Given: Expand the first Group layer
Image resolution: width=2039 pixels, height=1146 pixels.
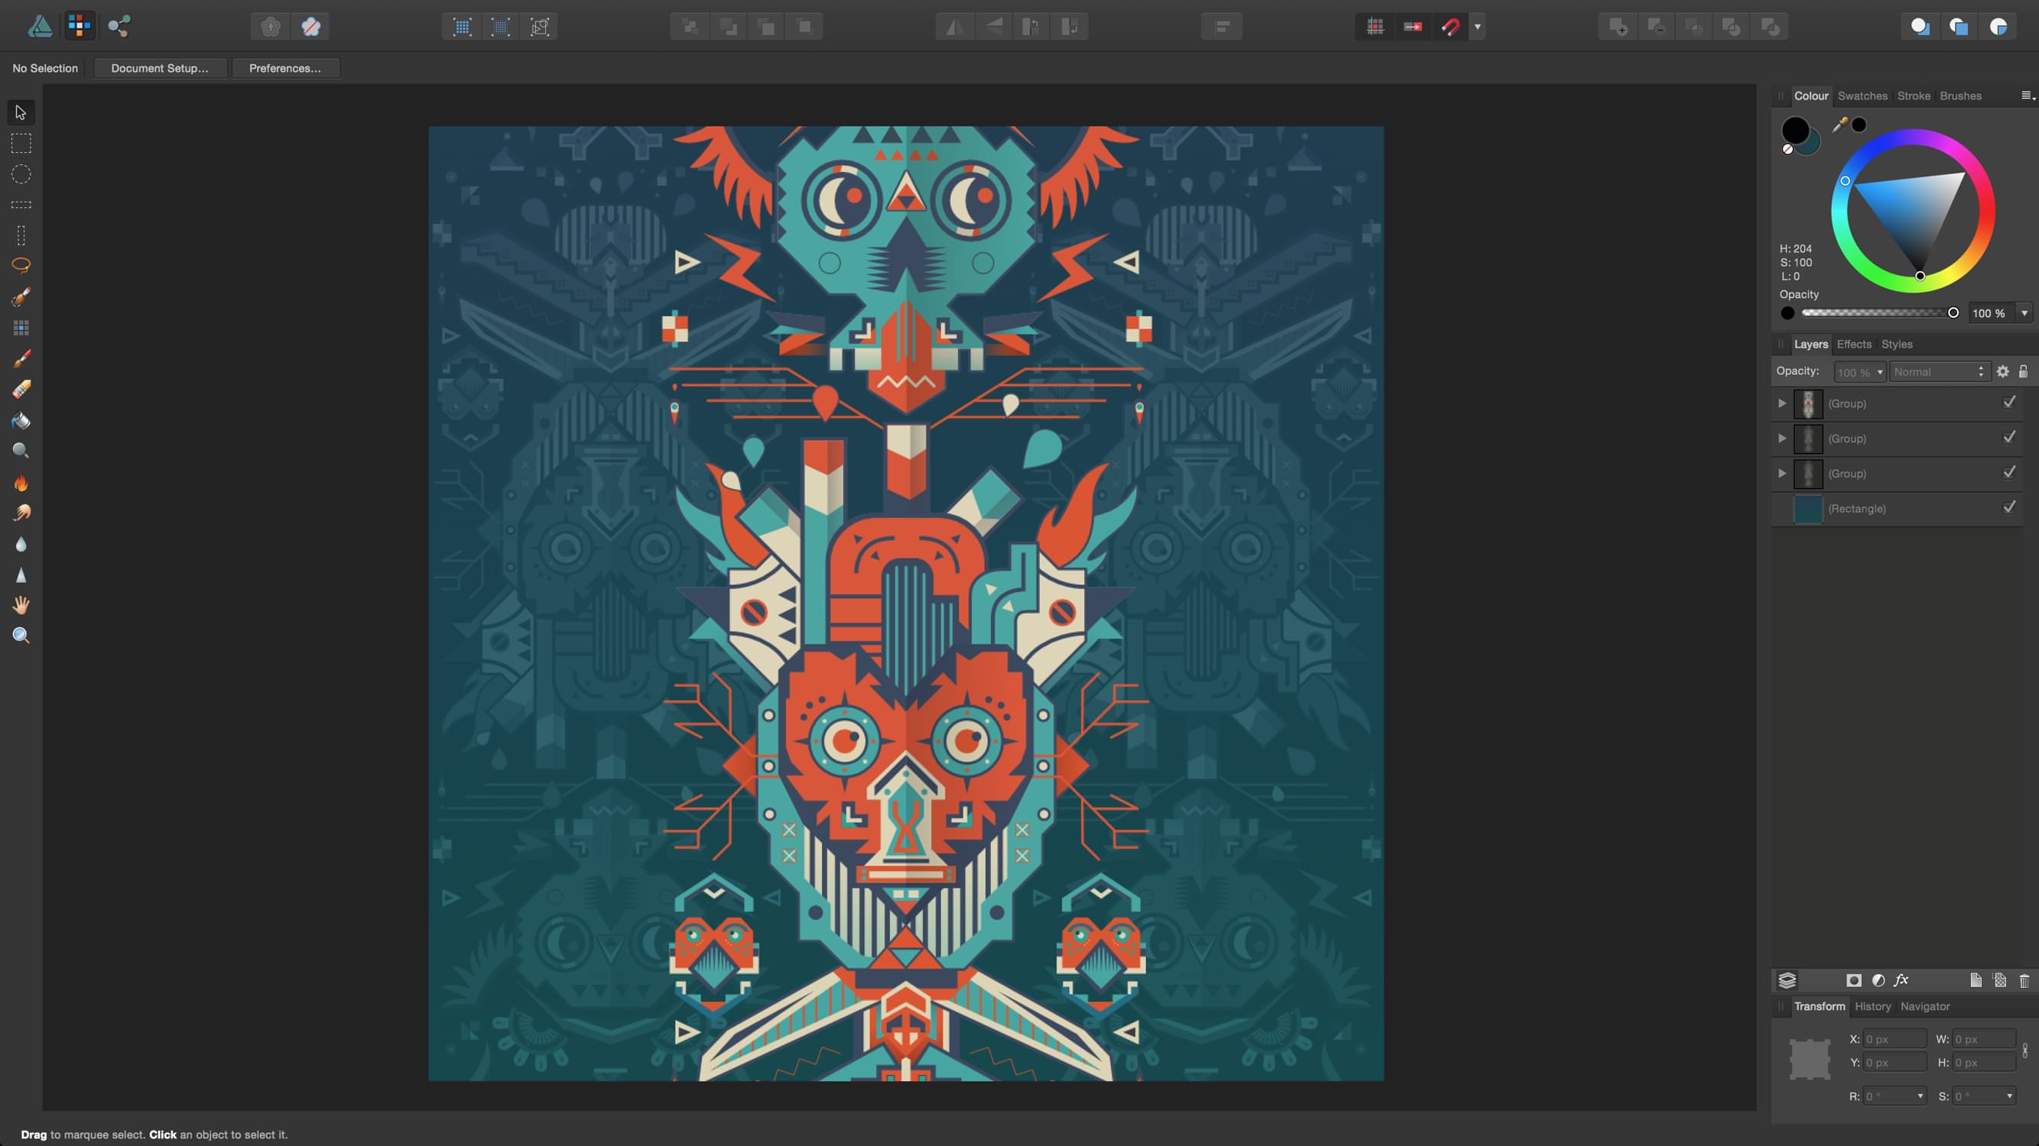Looking at the screenshot, I should pyautogui.click(x=1782, y=403).
